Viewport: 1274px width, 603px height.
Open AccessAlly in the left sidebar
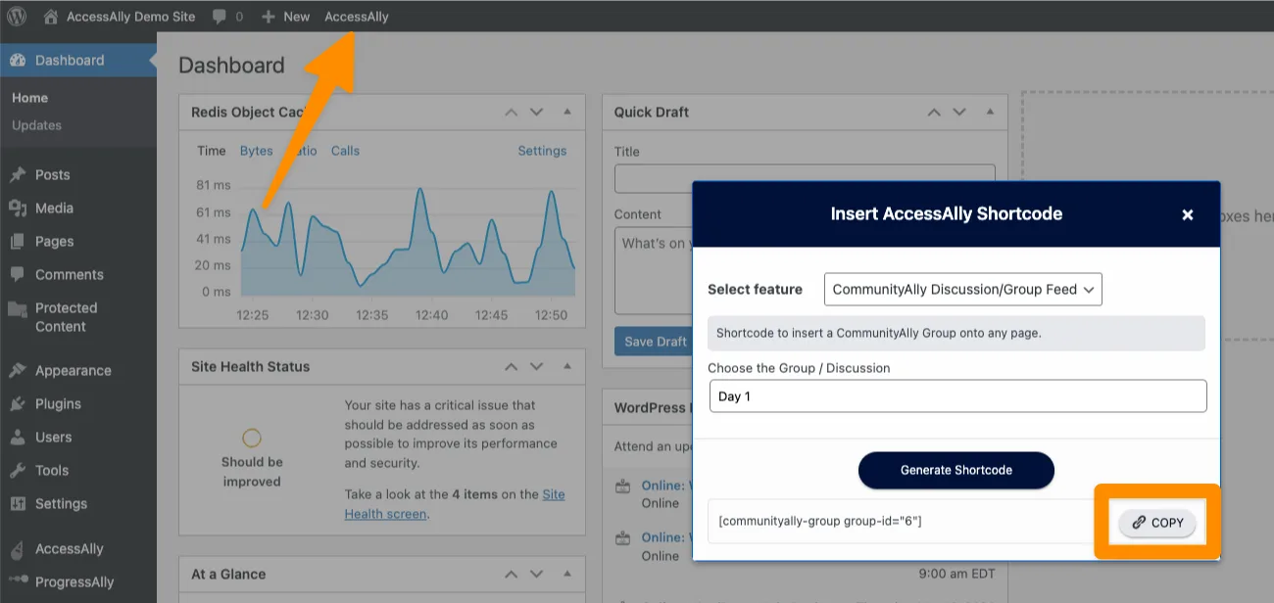point(70,549)
